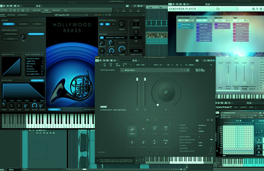This screenshot has height=171, width=264.
Task: Go to previous Spitfire preset arrow
Action: [x=181, y=70]
